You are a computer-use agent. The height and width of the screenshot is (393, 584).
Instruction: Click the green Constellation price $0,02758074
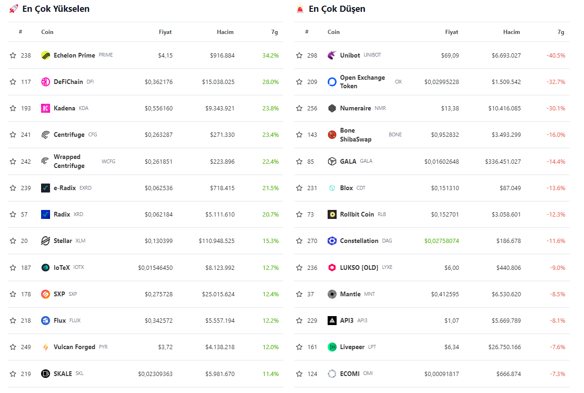tap(441, 241)
